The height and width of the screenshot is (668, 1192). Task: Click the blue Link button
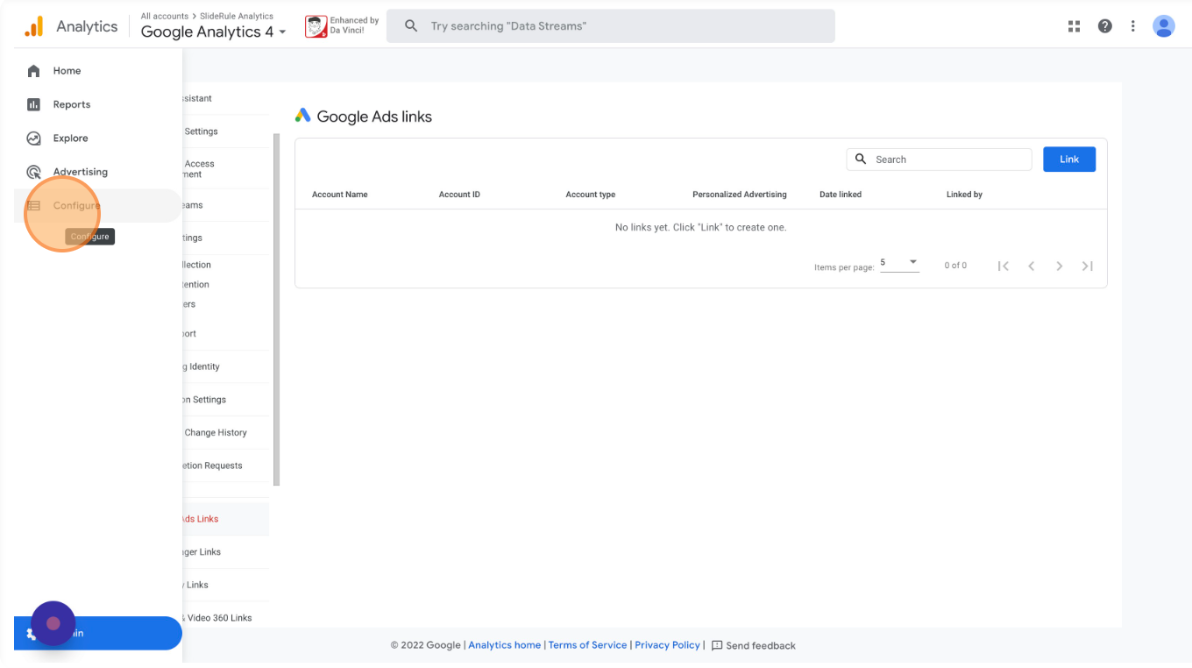pyautogui.click(x=1068, y=160)
